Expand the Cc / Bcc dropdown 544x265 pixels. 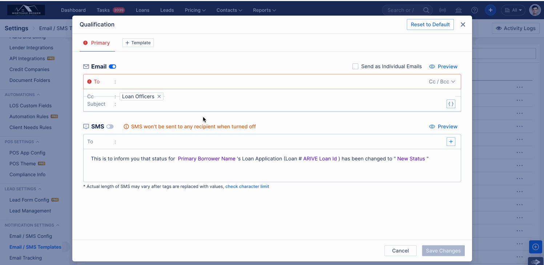click(442, 82)
